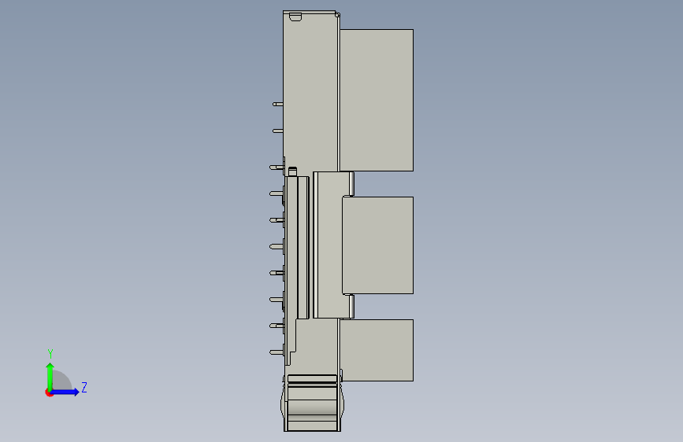Select the topmost pin protruding from the model's left side
Image resolution: width=683 pixels, height=442 pixels.
(x=278, y=104)
